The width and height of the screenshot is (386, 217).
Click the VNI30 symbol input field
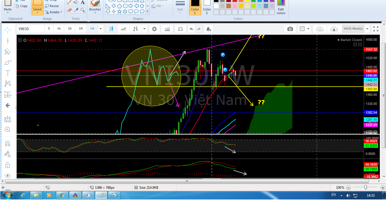click(x=30, y=29)
